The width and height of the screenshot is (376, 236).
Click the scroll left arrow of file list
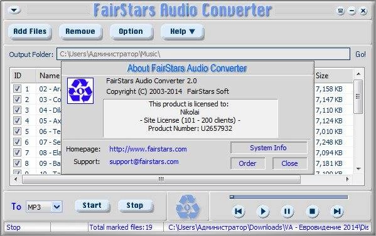(x=16, y=179)
